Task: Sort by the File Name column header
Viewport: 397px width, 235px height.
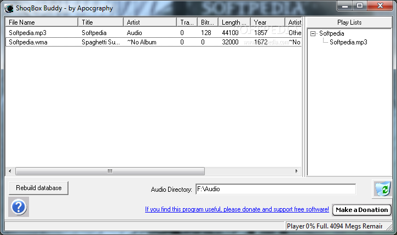Action: pyautogui.click(x=42, y=22)
